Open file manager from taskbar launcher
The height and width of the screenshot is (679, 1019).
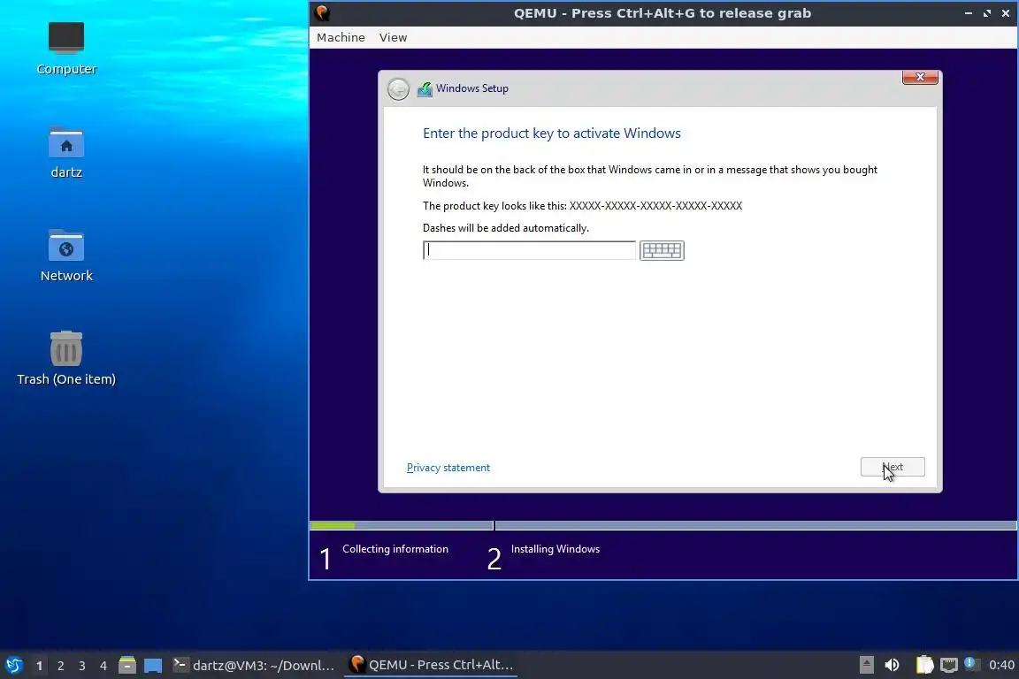[x=127, y=665]
